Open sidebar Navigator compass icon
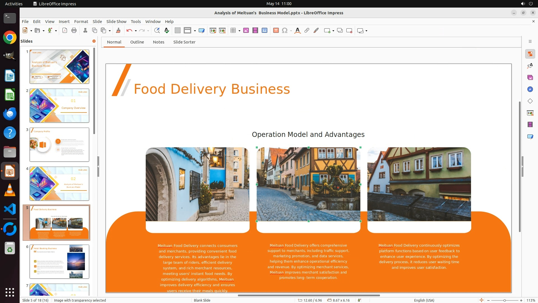 coord(530,89)
